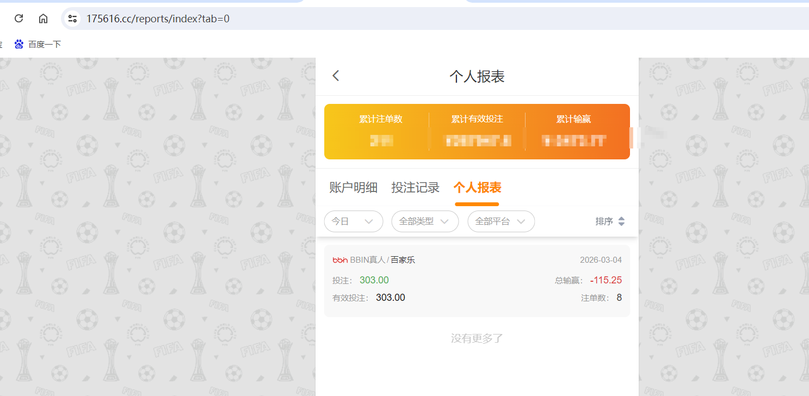Viewport: 809px width, 396px height.
Task: Select the BBIN真人/百家乐 report entry
Action: (x=477, y=279)
